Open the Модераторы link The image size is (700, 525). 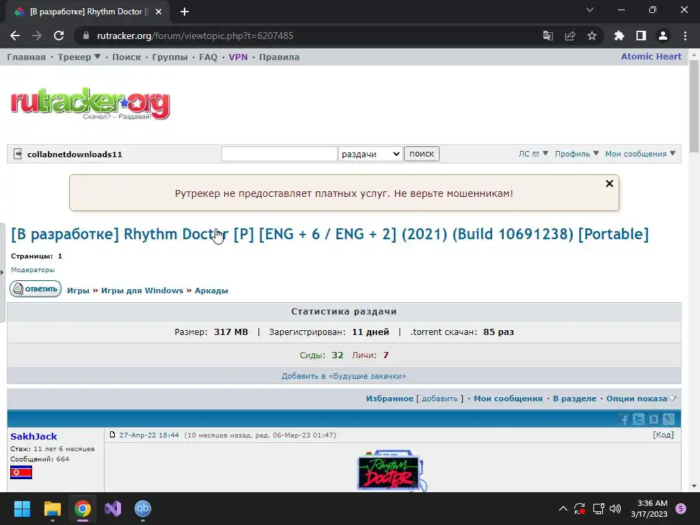point(33,269)
